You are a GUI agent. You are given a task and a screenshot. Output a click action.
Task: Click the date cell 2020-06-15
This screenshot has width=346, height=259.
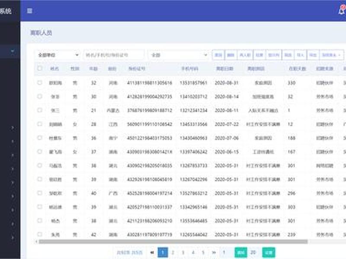(227, 152)
